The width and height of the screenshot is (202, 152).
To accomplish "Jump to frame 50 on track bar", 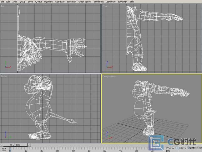I will [x=89, y=150].
